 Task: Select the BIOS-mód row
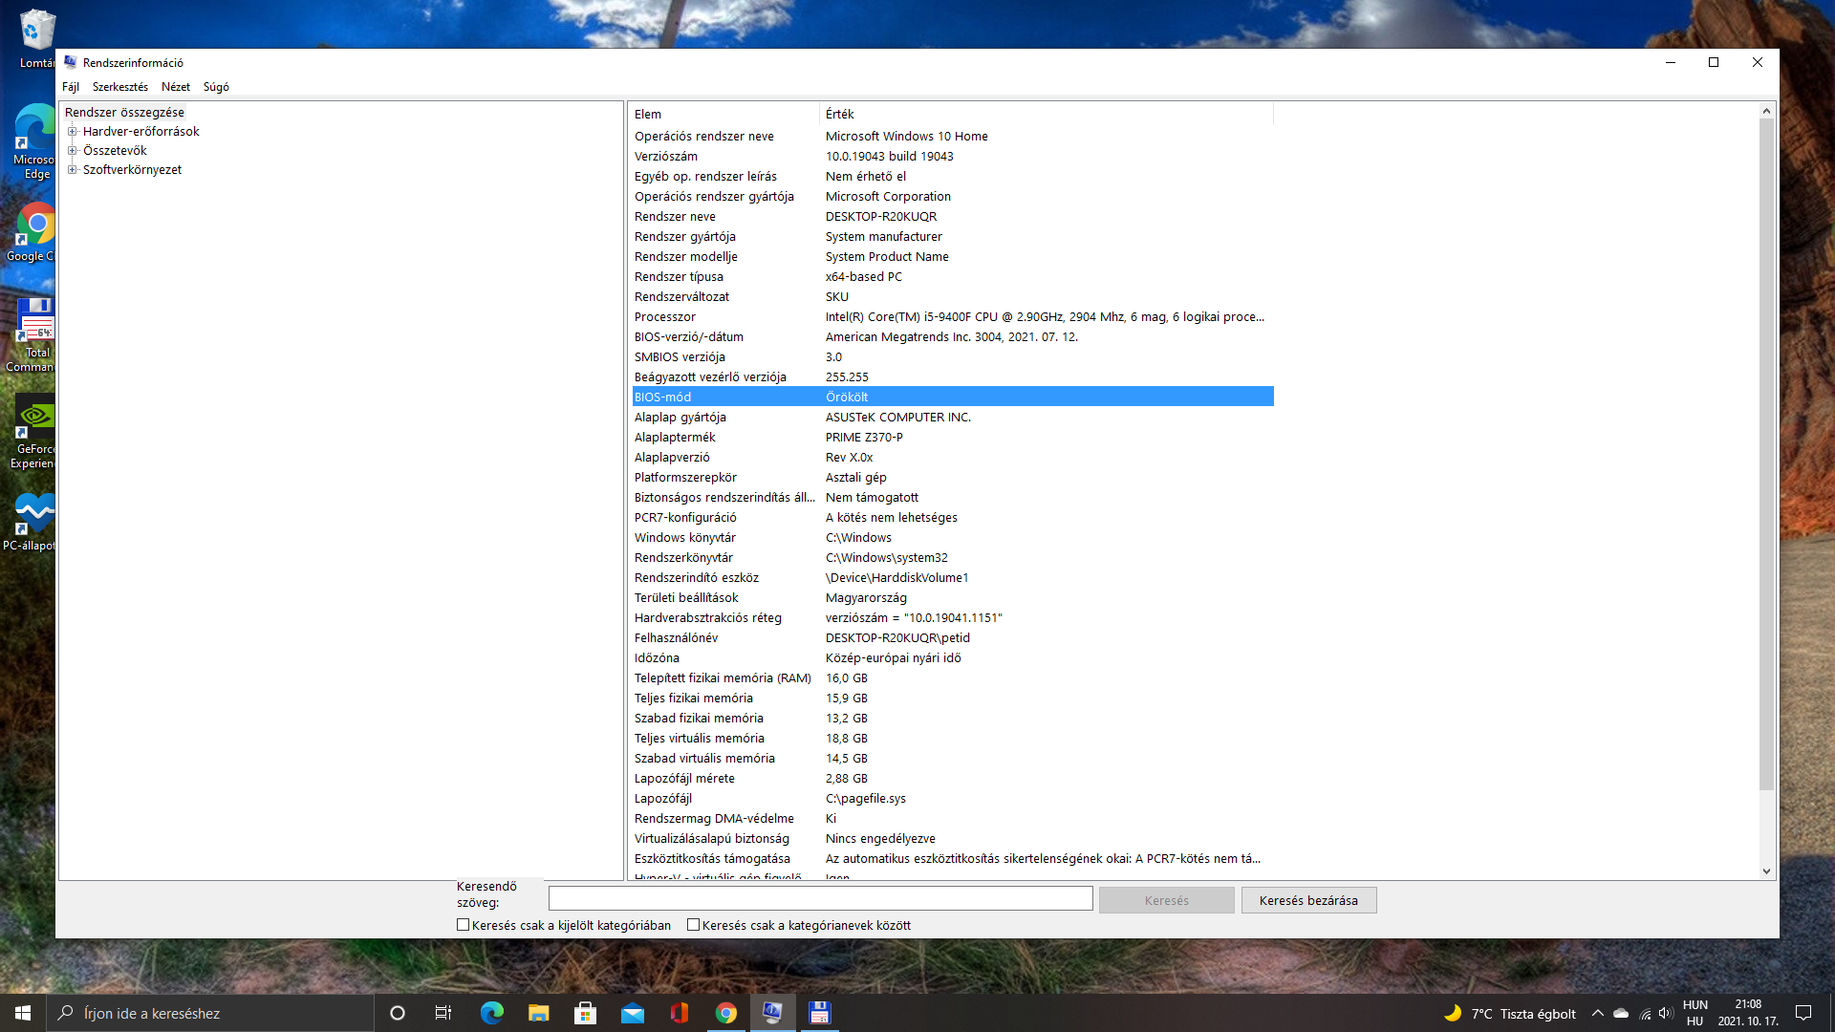tap(952, 398)
